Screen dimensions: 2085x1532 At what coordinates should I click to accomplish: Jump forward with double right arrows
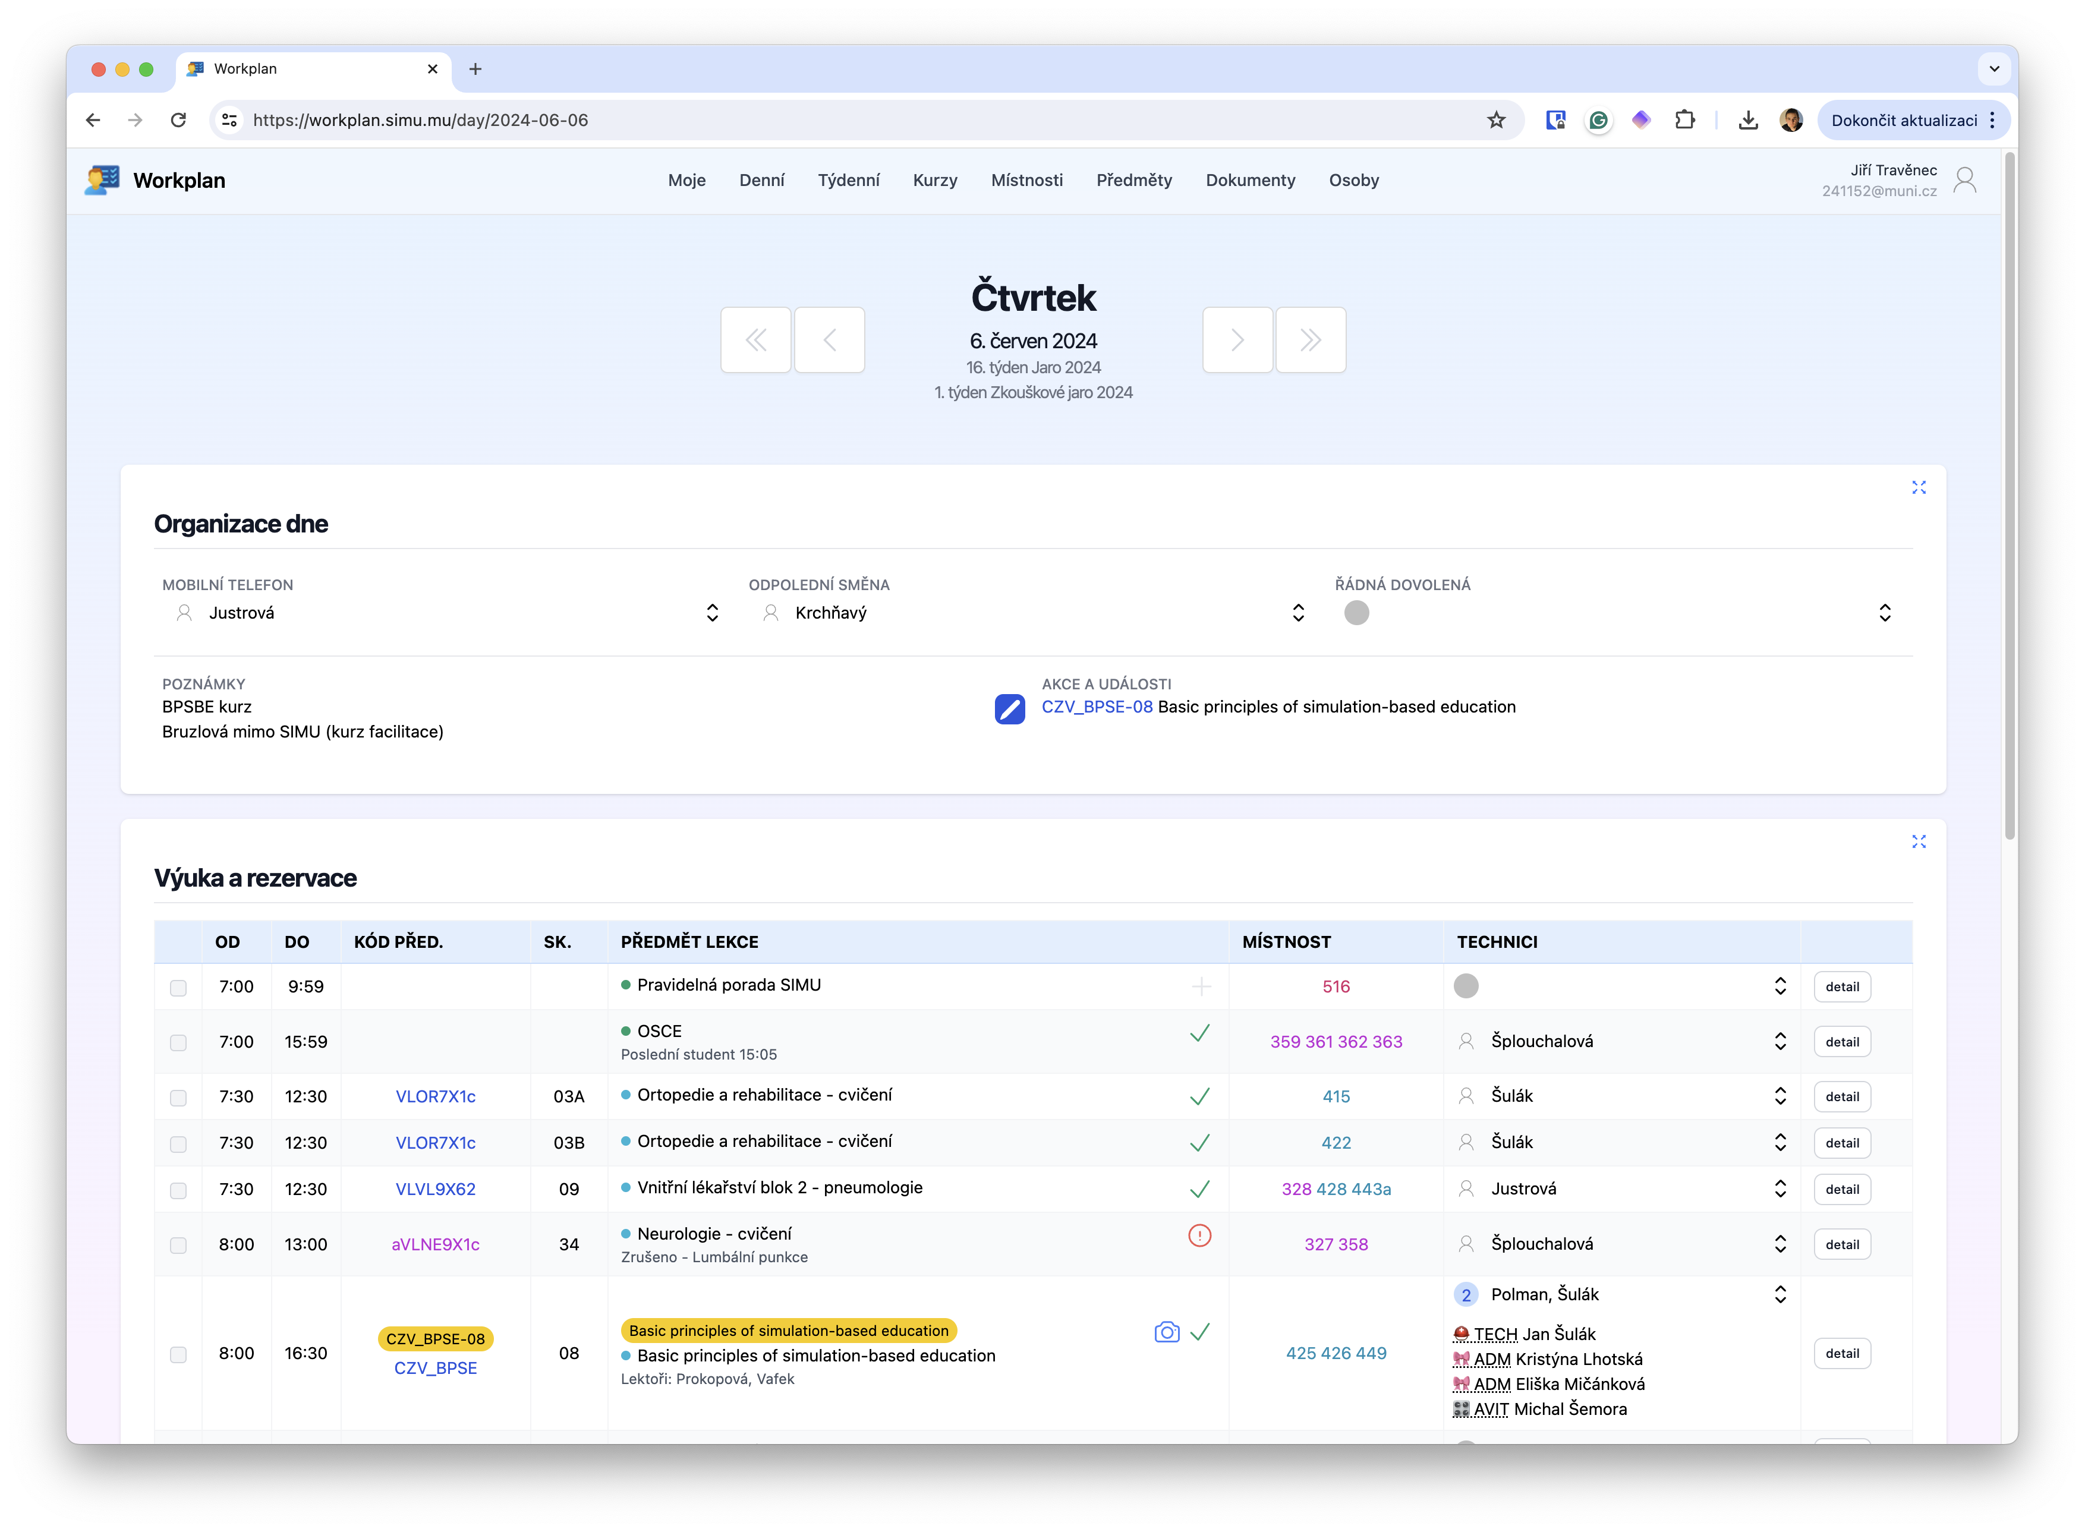click(1309, 341)
